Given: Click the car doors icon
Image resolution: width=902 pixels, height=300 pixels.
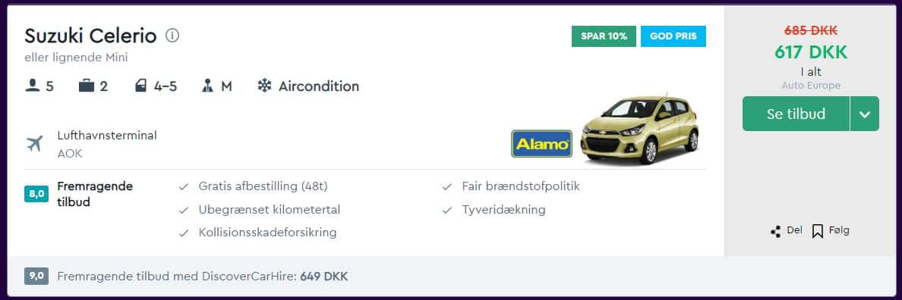Looking at the screenshot, I should (x=140, y=86).
